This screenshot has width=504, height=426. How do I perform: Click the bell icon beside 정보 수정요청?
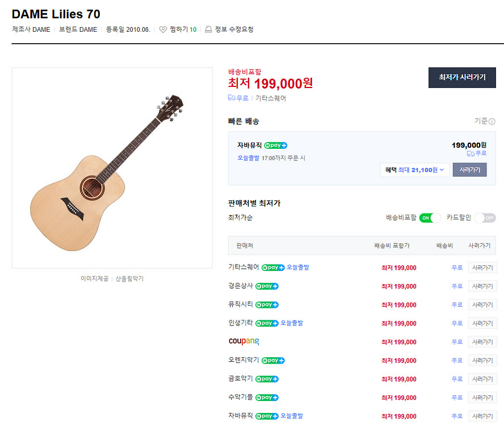pyautogui.click(x=208, y=29)
